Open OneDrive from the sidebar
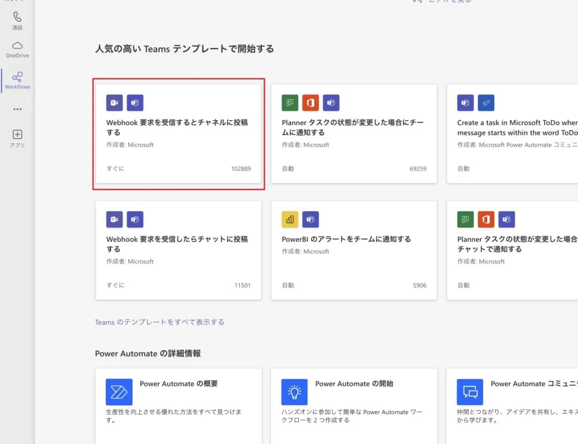This screenshot has height=444, width=578. tap(17, 50)
